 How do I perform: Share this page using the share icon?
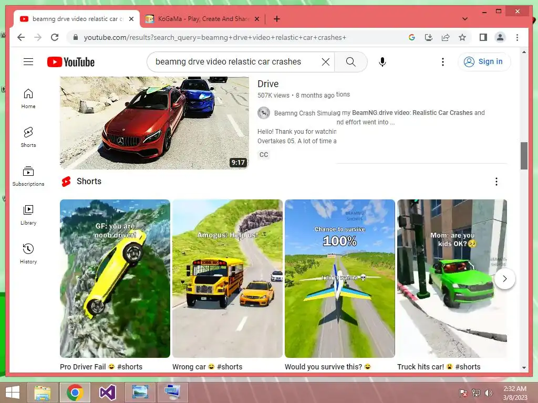tap(446, 37)
